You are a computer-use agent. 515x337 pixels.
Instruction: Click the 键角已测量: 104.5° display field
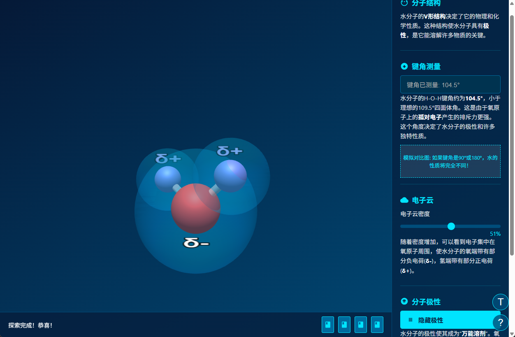click(x=450, y=84)
